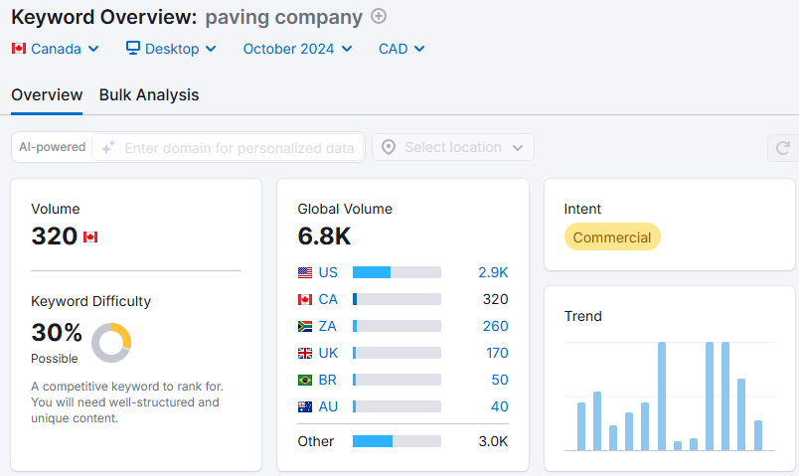Click the Australia flag icon
The image size is (799, 476).
coord(305,406)
